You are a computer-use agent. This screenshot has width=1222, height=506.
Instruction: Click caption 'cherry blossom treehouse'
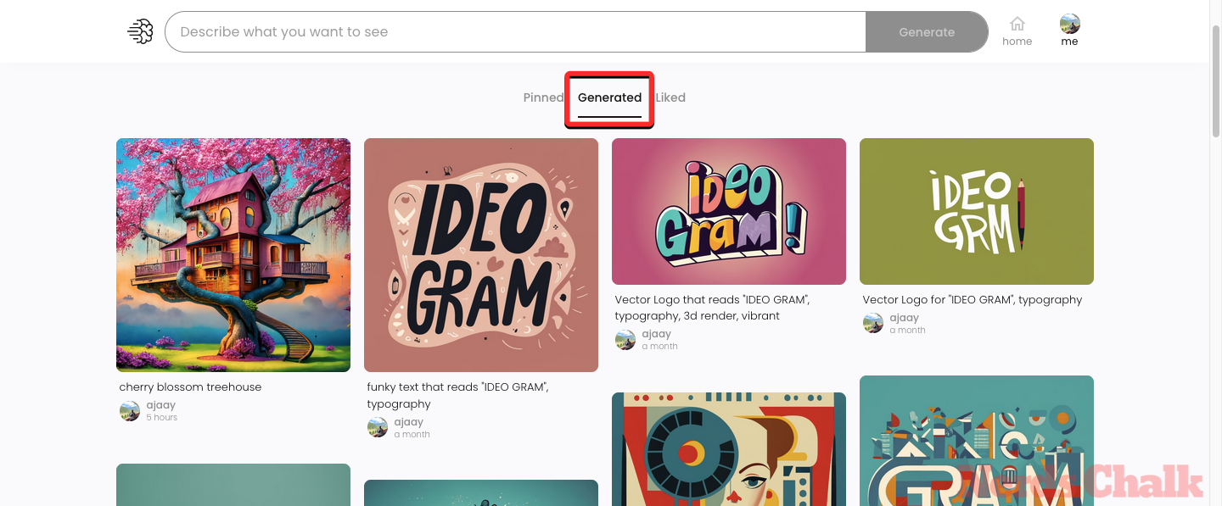point(190,387)
